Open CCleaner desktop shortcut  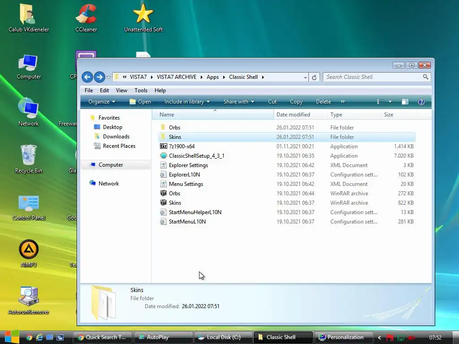point(86,18)
